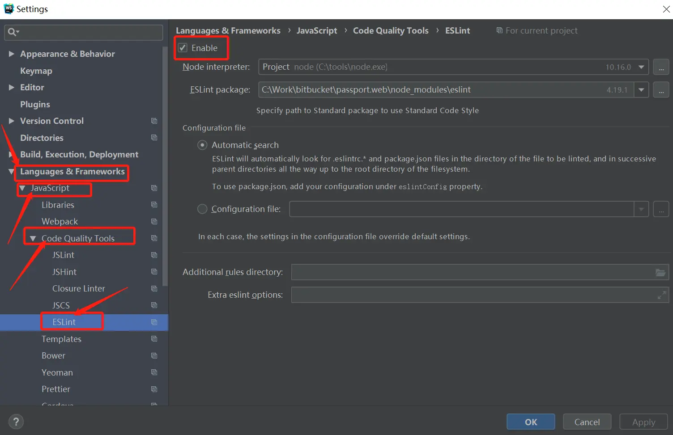Click project-level icon beside Webpack
The width and height of the screenshot is (673, 435).
154,221
